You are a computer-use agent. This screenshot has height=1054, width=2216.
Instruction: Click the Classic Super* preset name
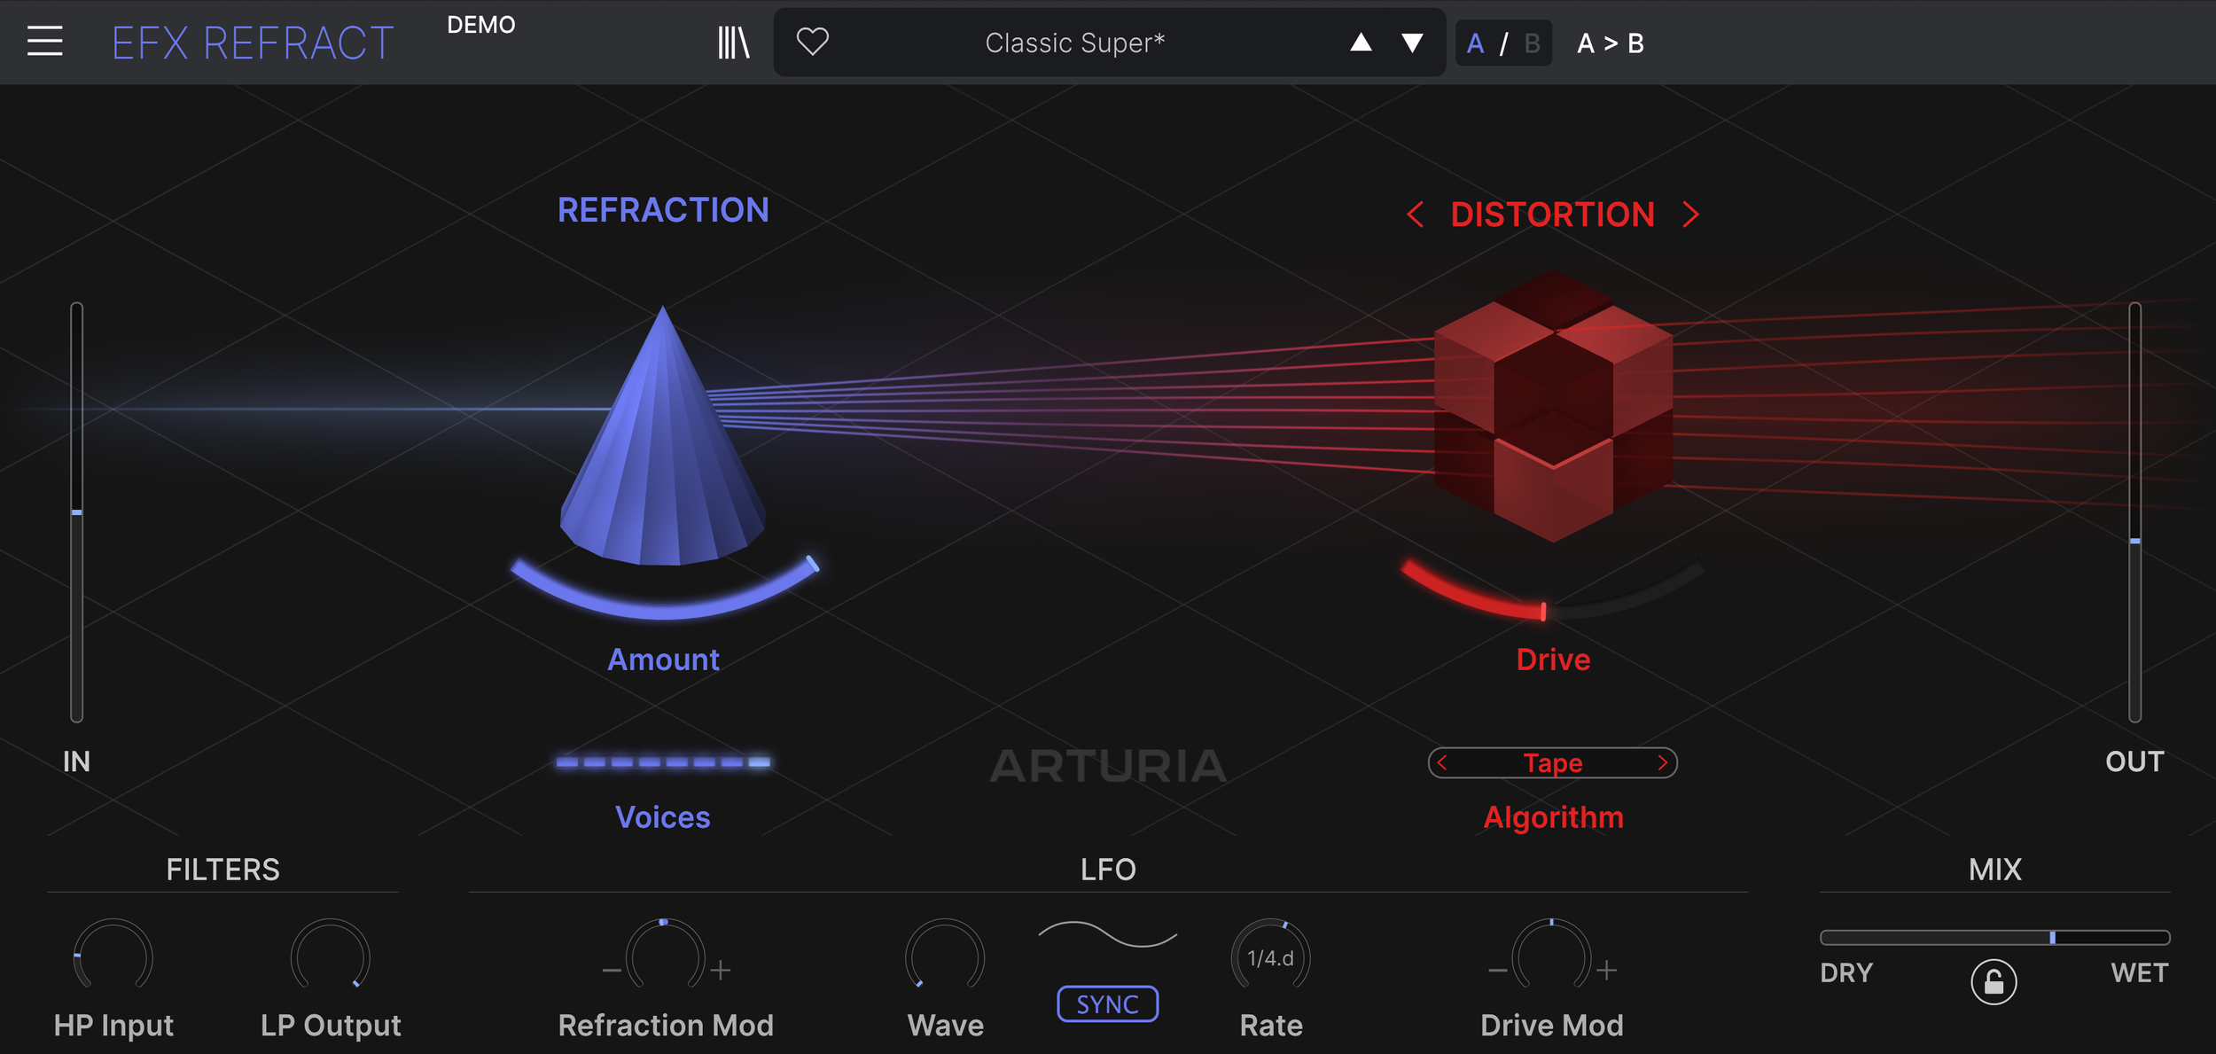coord(1074,43)
